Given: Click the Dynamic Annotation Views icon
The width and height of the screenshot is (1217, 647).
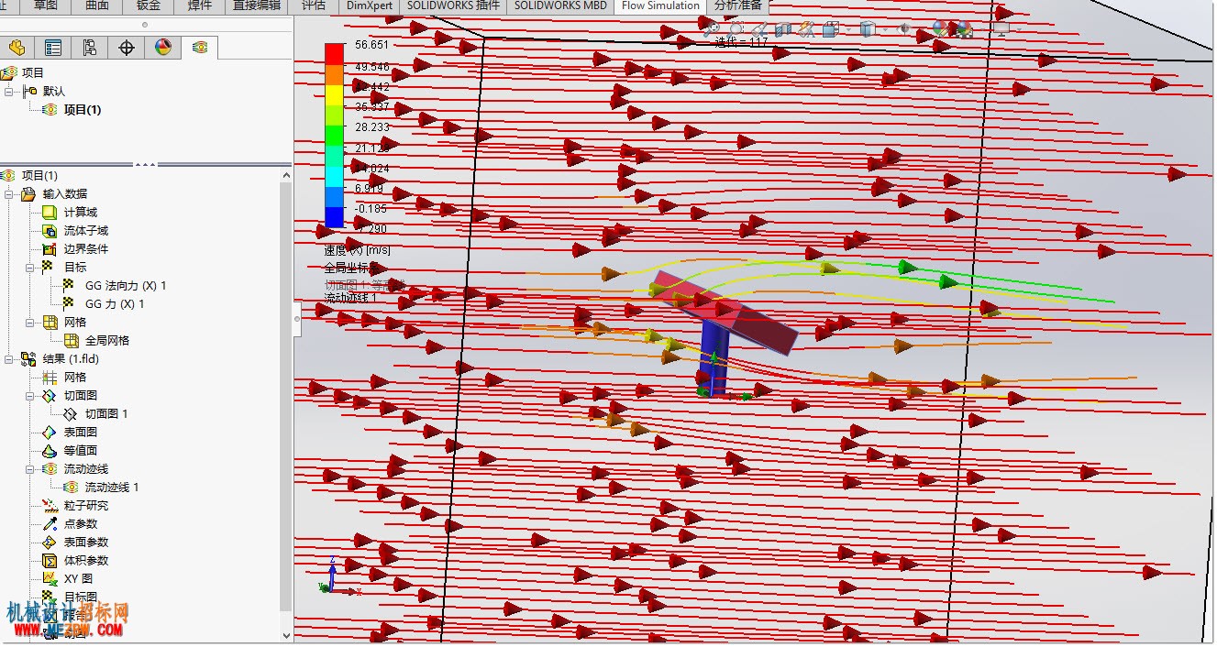Looking at the screenshot, I should pos(807,29).
